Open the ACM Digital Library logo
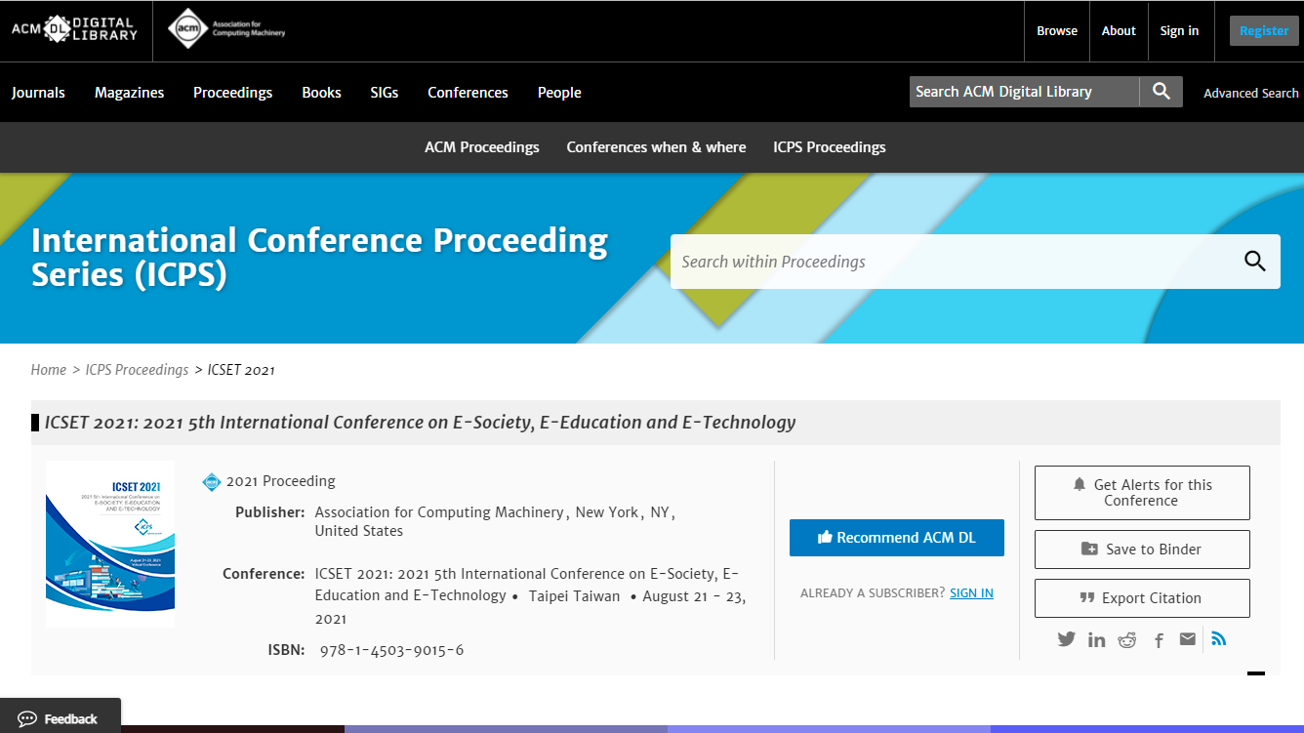 tap(74, 29)
